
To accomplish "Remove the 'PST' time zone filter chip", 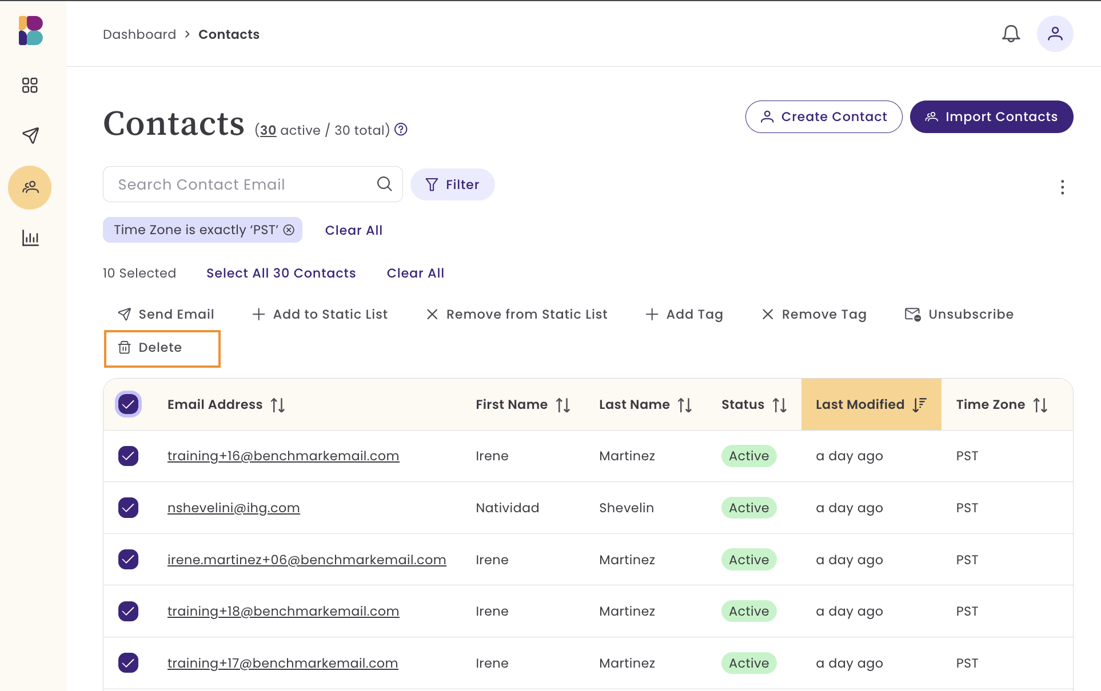I will (289, 230).
